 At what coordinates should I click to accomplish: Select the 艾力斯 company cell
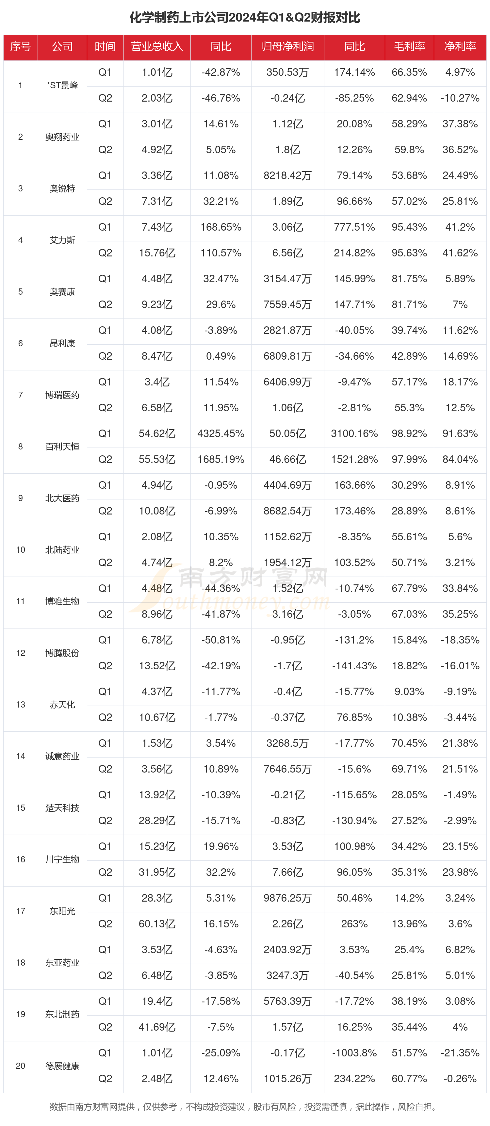point(62,240)
